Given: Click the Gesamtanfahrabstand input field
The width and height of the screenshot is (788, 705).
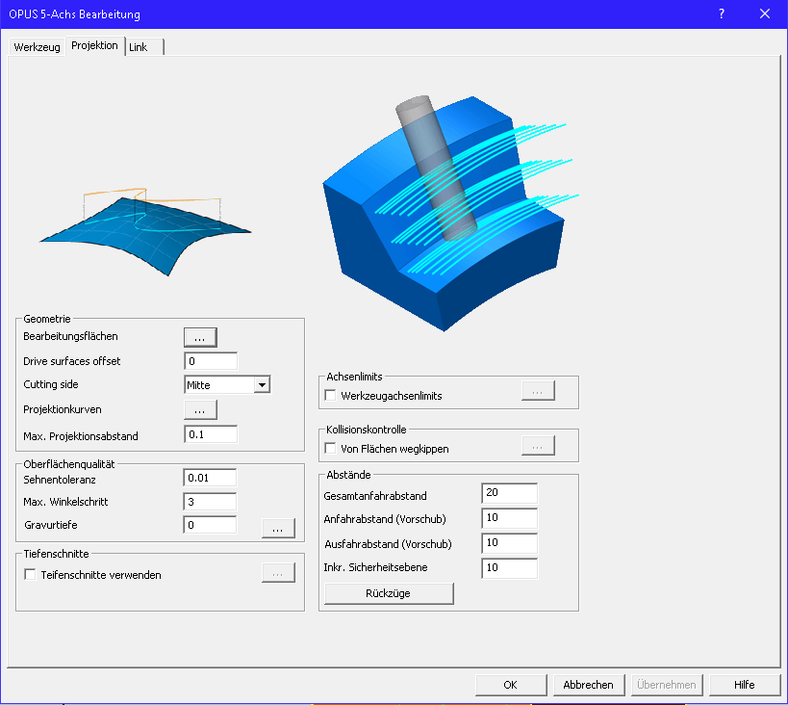Looking at the screenshot, I should pos(509,493).
